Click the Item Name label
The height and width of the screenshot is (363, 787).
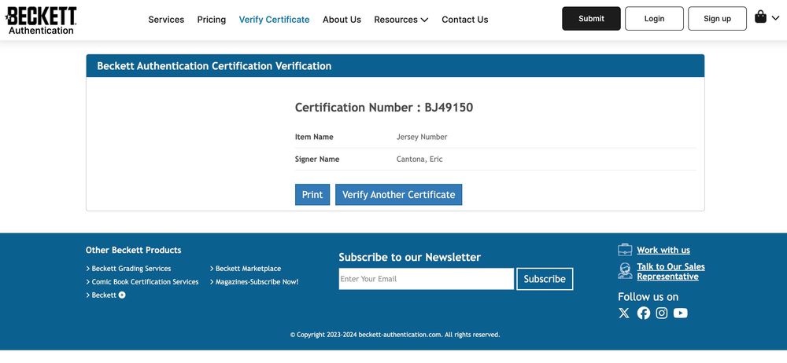click(314, 137)
